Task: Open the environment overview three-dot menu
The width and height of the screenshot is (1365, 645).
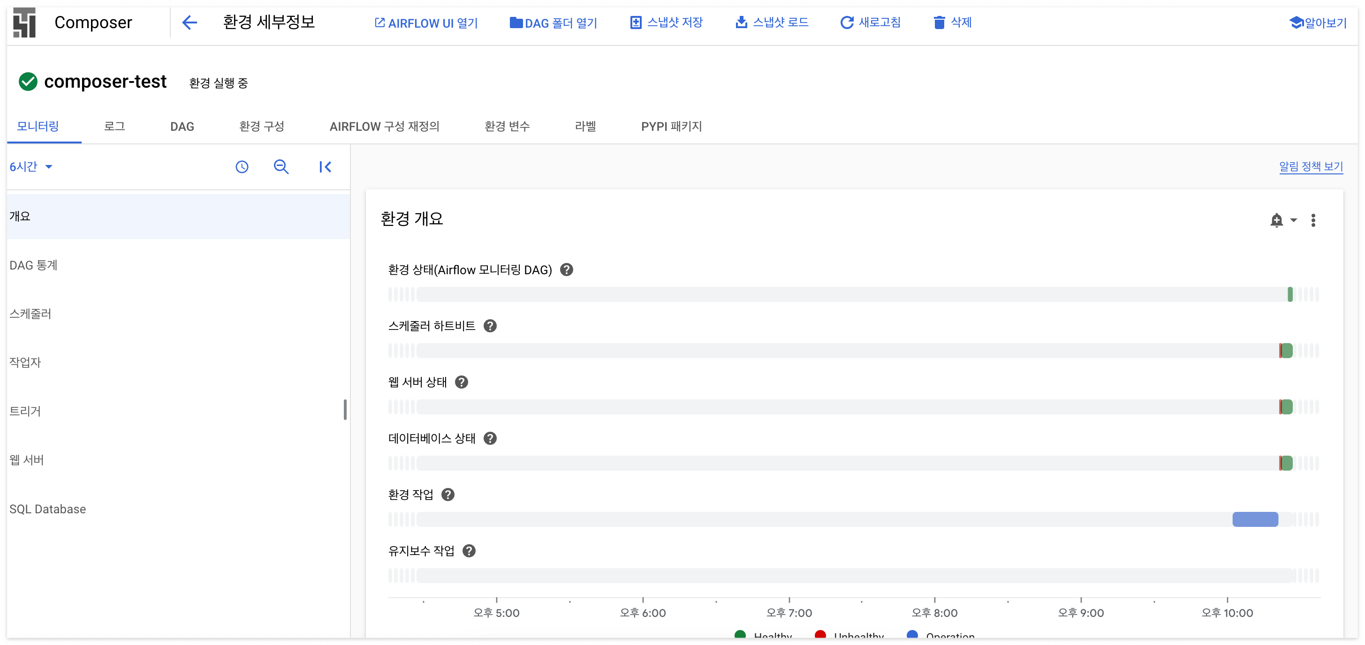Action: click(x=1312, y=220)
